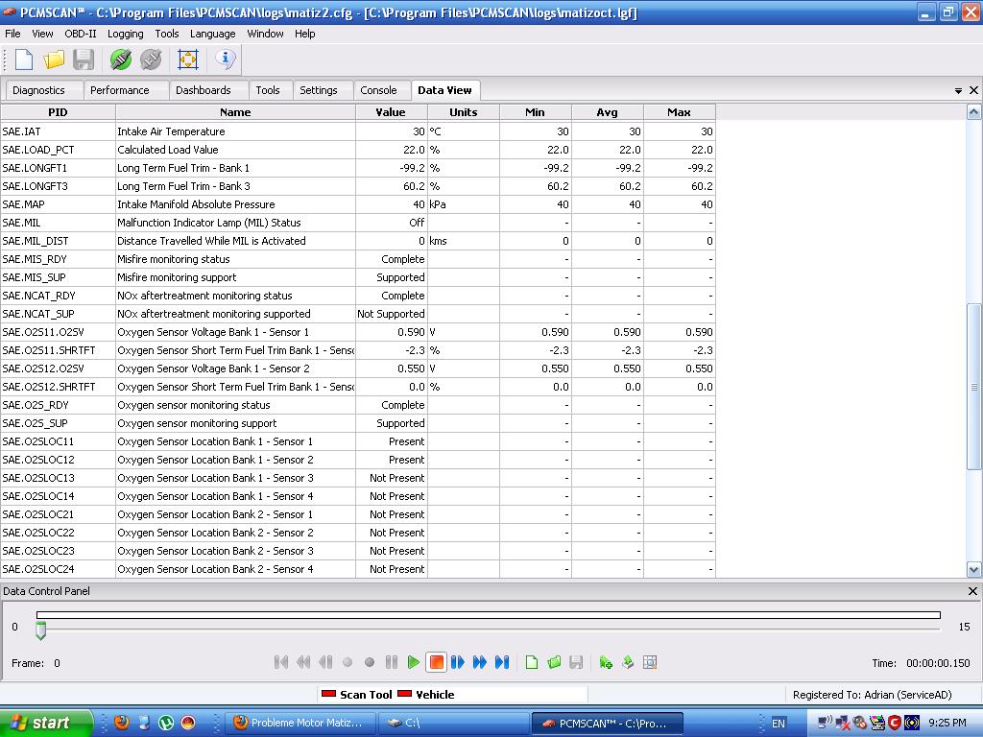Click the green Connect plug icon in toolbar
The image size is (983, 737).
coord(120,59)
